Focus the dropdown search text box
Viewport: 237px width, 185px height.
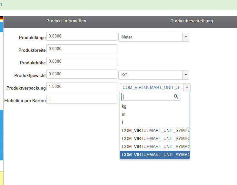pyautogui.click(x=148, y=96)
